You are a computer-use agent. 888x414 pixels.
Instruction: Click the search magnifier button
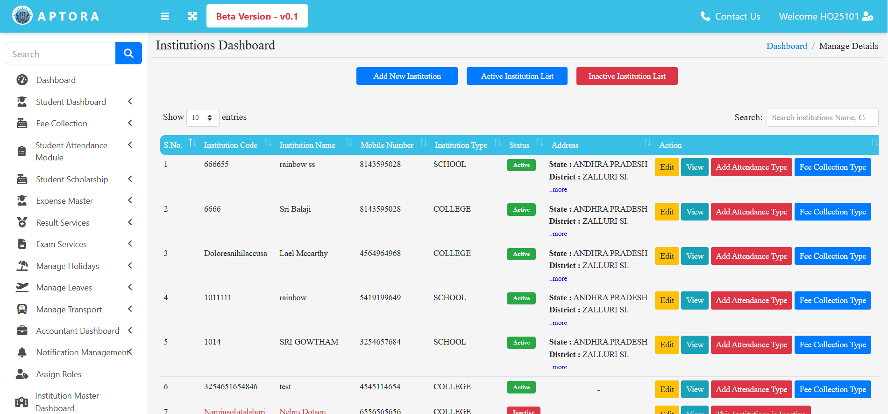128,54
